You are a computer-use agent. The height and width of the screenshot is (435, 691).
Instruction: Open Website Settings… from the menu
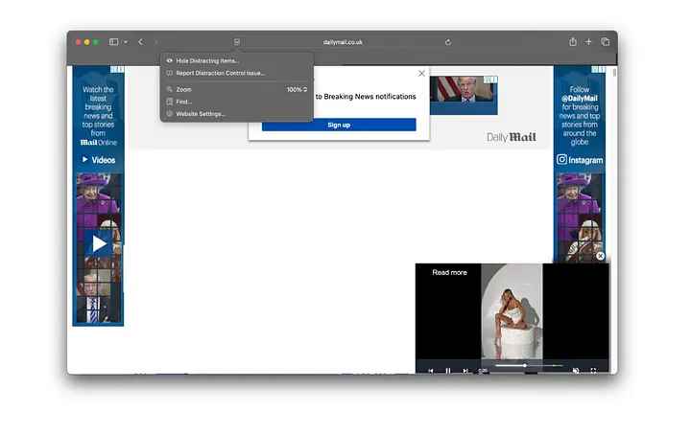200,114
